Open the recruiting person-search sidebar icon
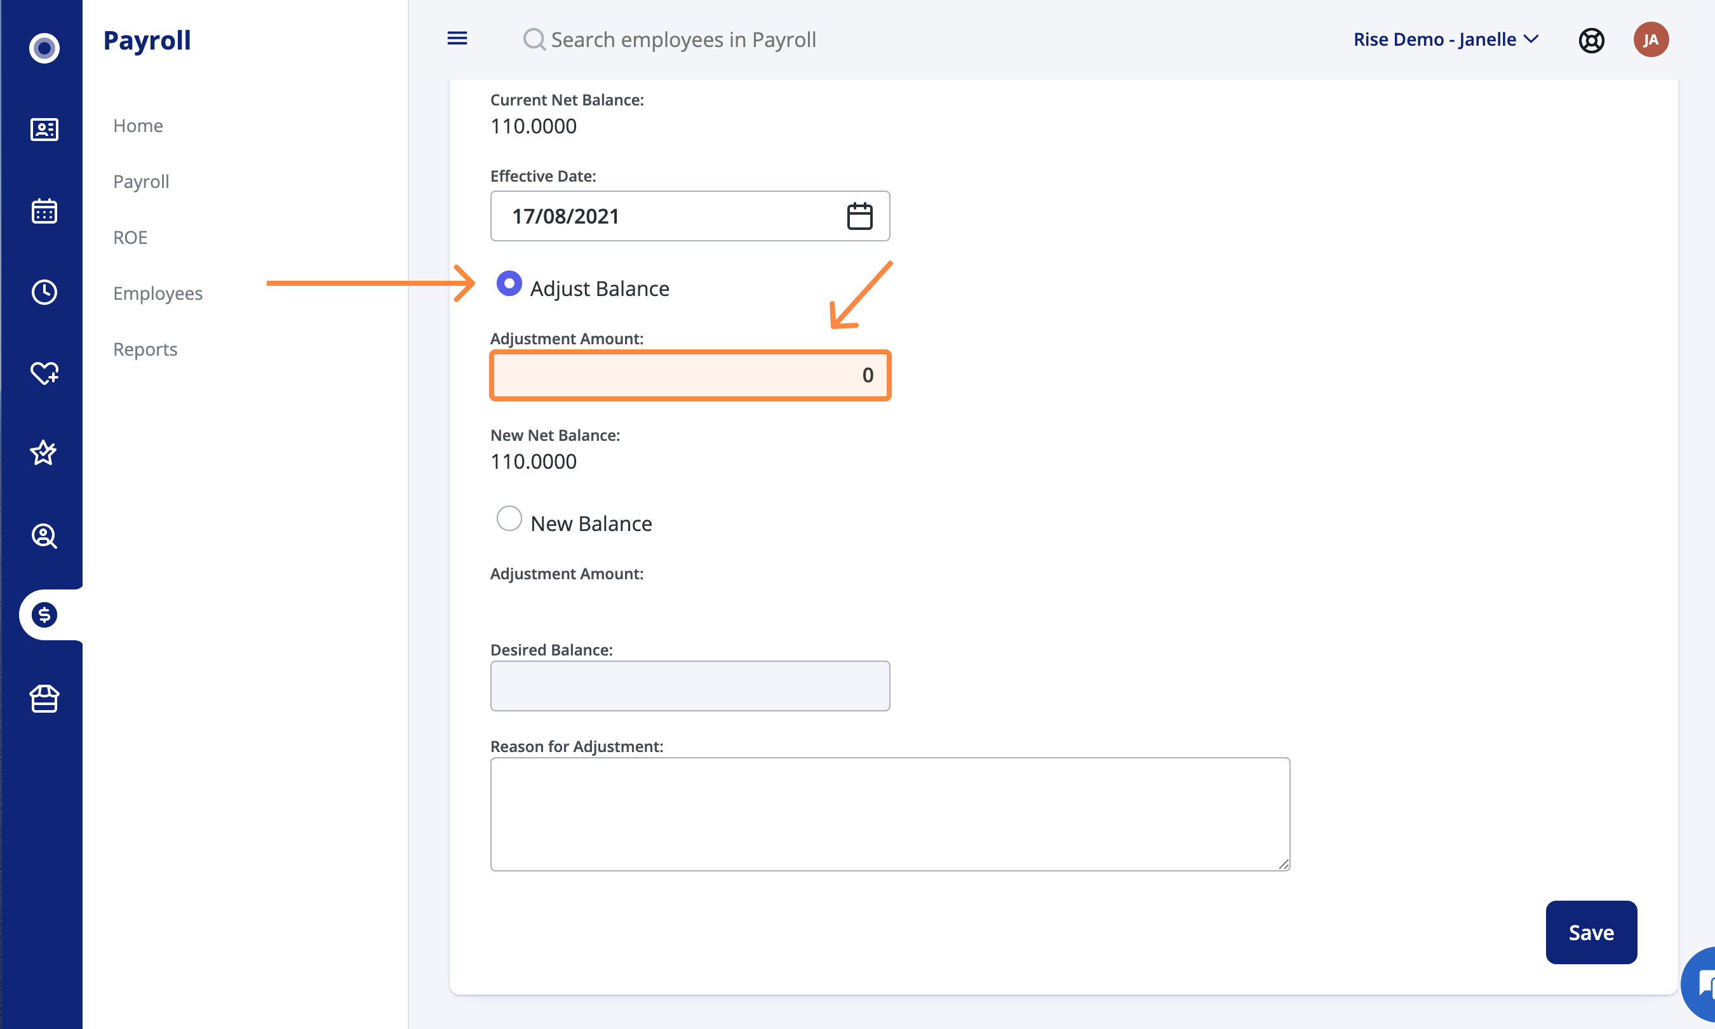The image size is (1715, 1029). tap(44, 535)
